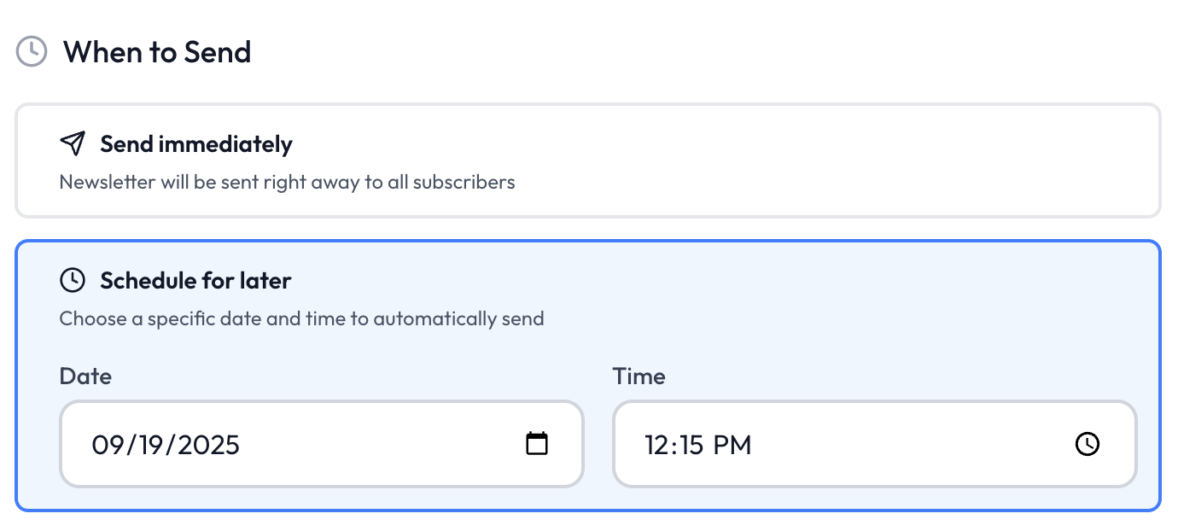Click the 12:15 PM time value
This screenshot has height=531, width=1178.
point(696,444)
